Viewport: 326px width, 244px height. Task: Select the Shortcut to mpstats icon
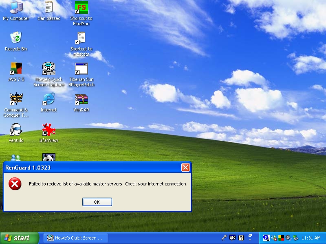click(81, 39)
